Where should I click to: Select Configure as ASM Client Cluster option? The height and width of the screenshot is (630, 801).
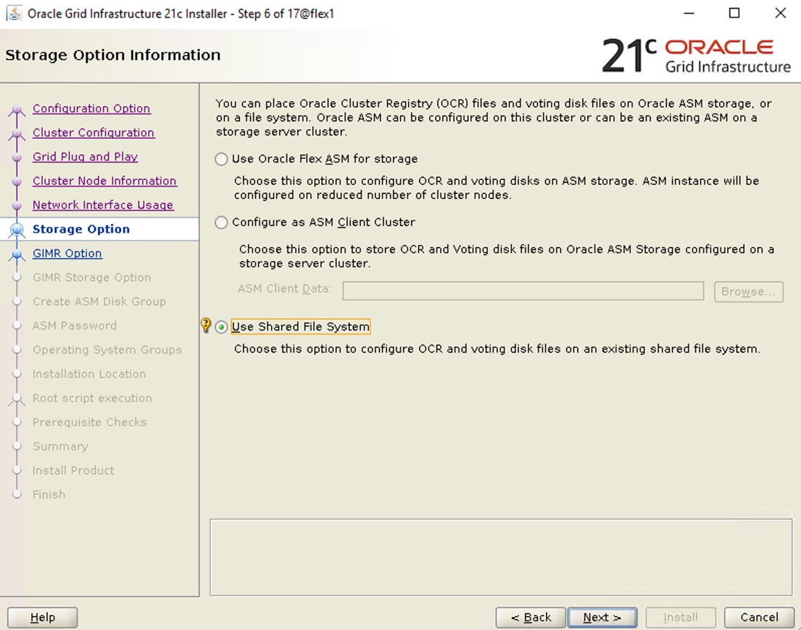(221, 222)
